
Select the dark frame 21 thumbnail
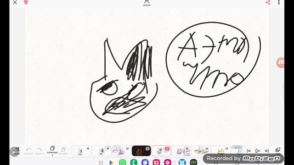141,151
